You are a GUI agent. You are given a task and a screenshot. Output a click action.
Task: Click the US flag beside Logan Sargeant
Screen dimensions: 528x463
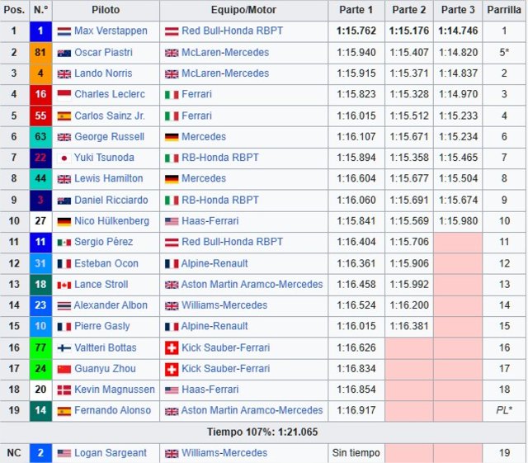click(64, 454)
